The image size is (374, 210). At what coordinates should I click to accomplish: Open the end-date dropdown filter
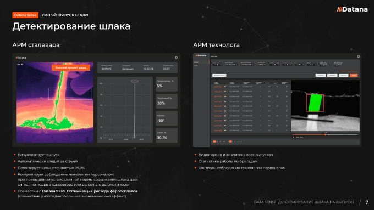coord(247,65)
